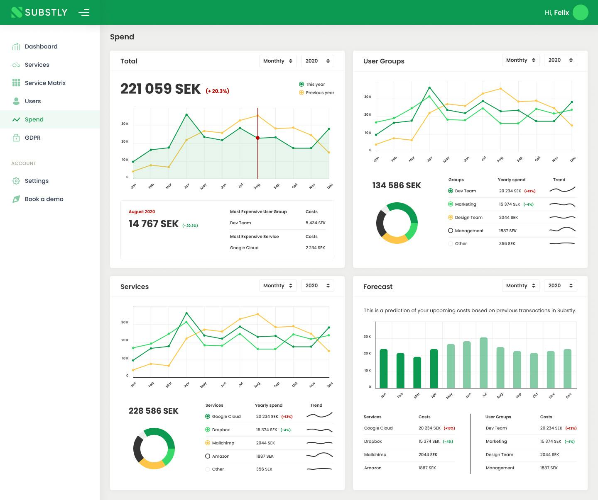Screen dimensions: 598x500
Task: Click the Book a demo icon
Action: pyautogui.click(x=16, y=199)
